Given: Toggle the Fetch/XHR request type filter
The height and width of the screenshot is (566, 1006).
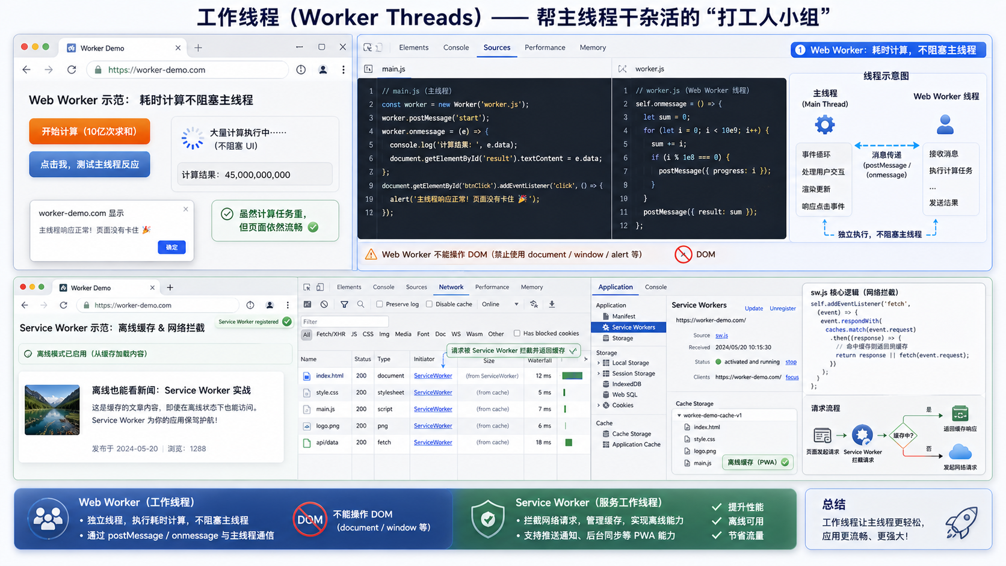Looking at the screenshot, I should click(331, 334).
